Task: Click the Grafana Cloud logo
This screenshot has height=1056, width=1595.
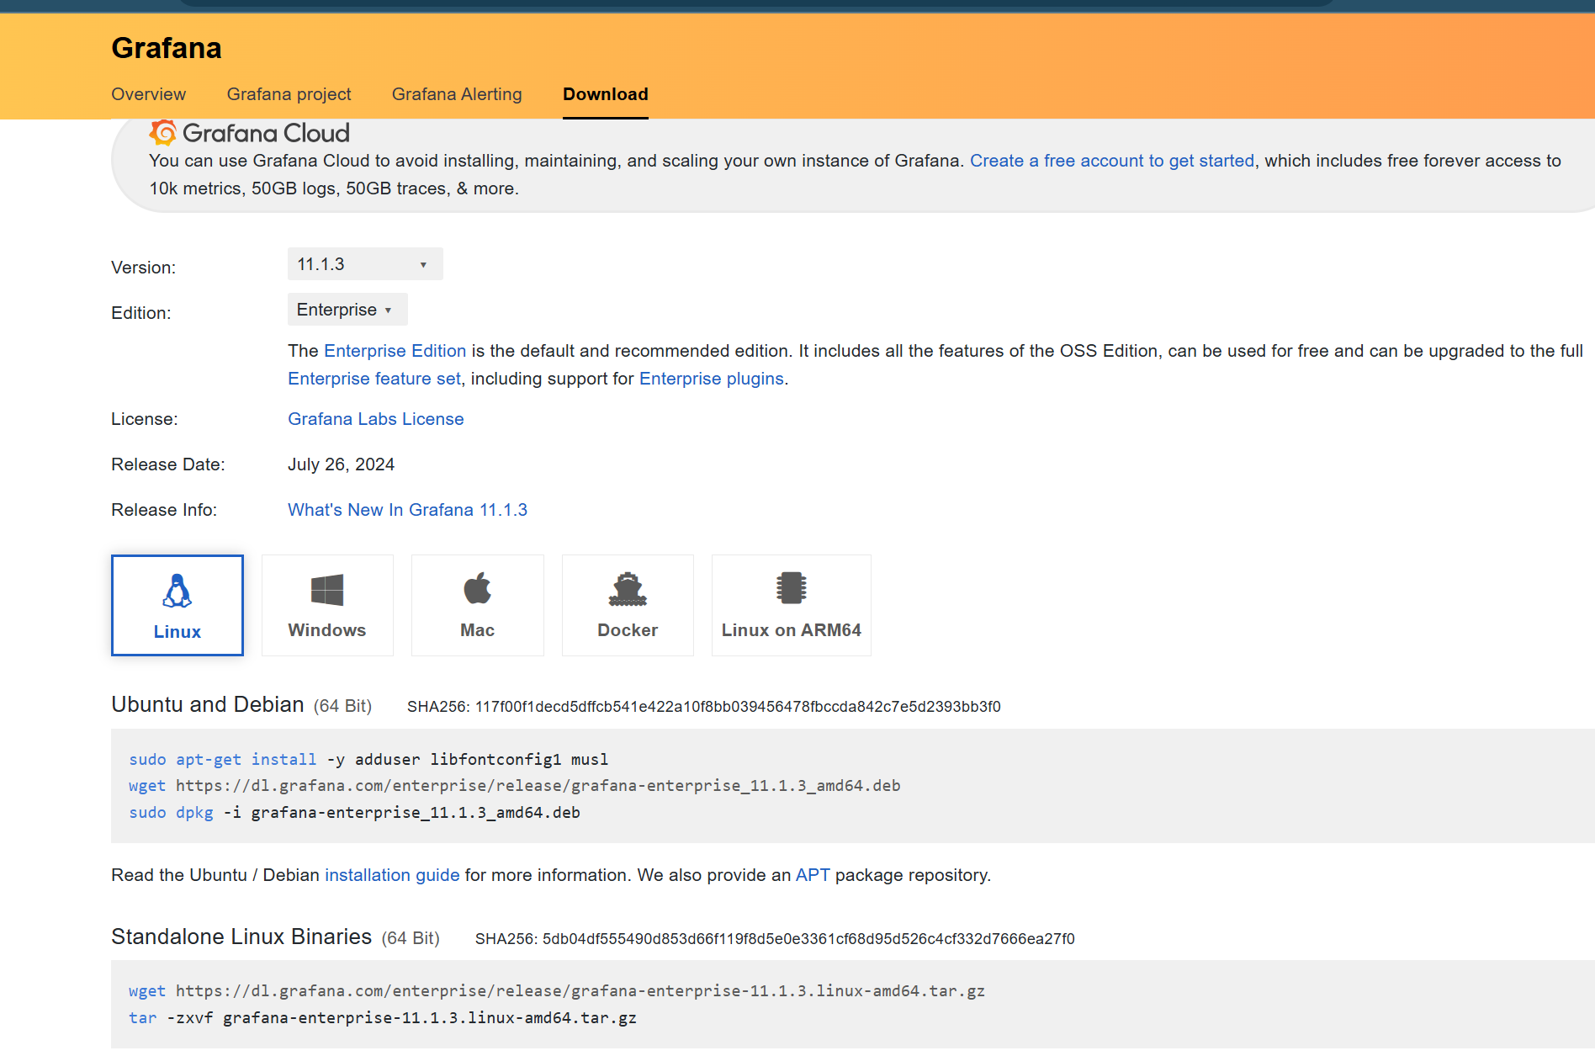Action: coord(249,133)
